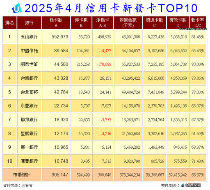Click the header cell 停卡數 B
Screen dimensions: 210x190
coord(81,23)
